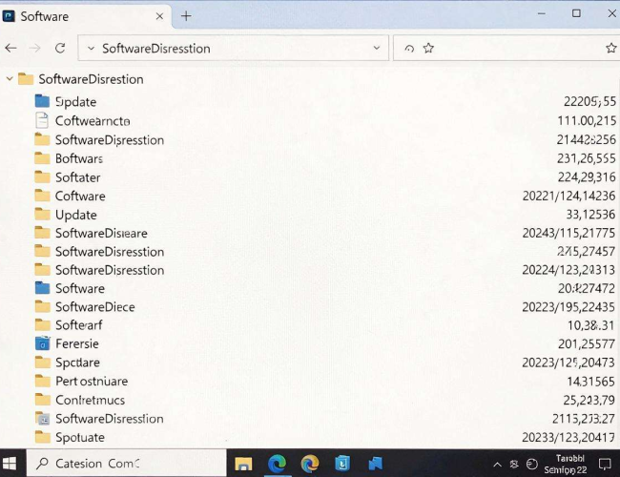
Task: Close the Software tab
Action: pyautogui.click(x=159, y=16)
